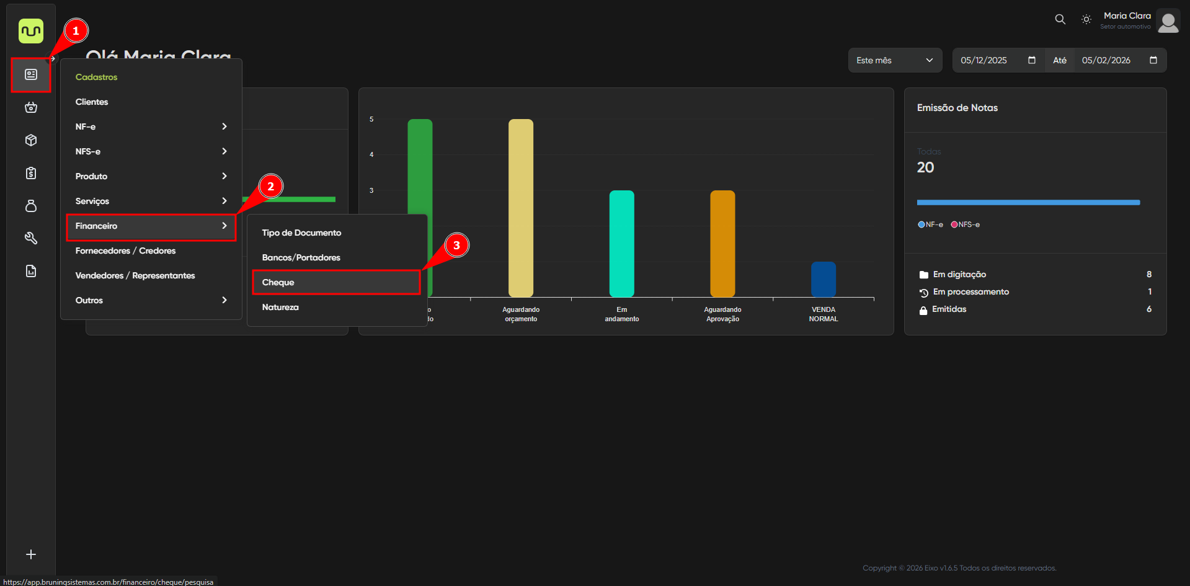This screenshot has height=586, width=1190.
Task: Open the shopping basket sidebar icon
Action: [x=31, y=107]
